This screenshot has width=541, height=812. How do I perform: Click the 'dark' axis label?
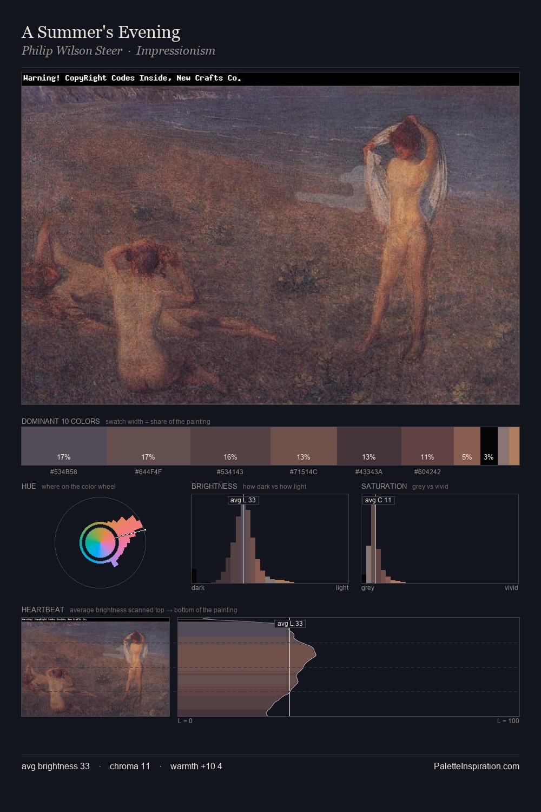198,588
